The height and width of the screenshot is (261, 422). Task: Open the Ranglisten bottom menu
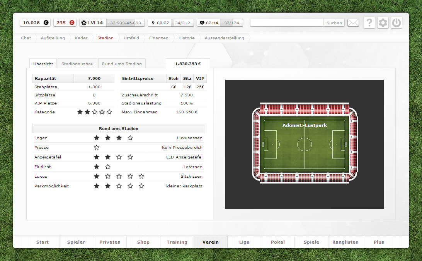click(345, 242)
